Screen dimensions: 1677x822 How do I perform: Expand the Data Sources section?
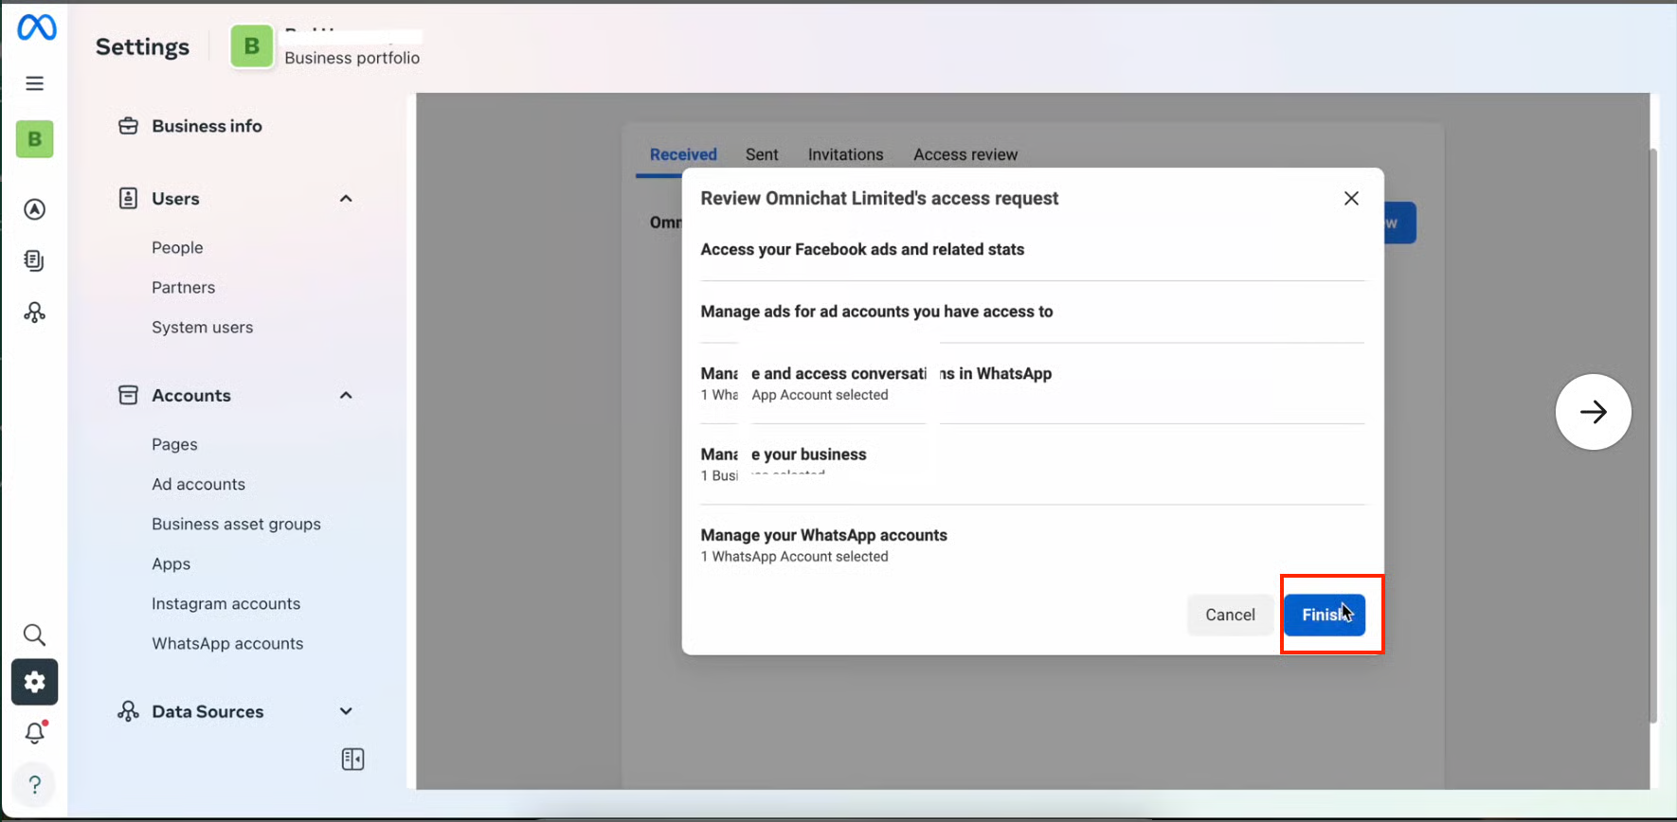tap(346, 711)
